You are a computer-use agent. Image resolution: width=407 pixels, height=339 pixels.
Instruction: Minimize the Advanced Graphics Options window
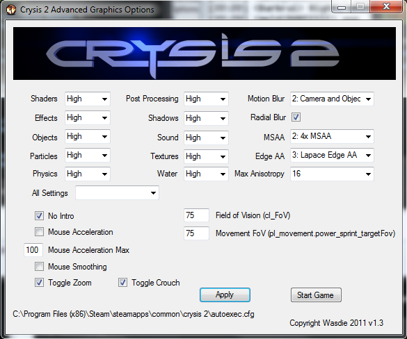342,7
